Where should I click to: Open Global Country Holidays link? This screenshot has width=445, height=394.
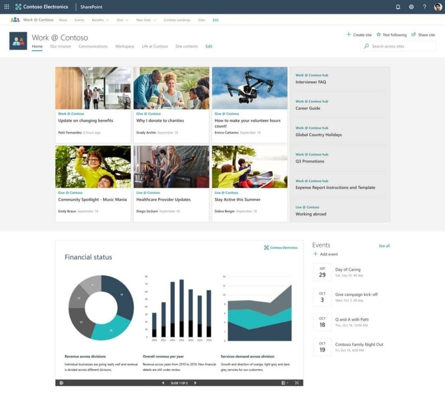pos(319,135)
